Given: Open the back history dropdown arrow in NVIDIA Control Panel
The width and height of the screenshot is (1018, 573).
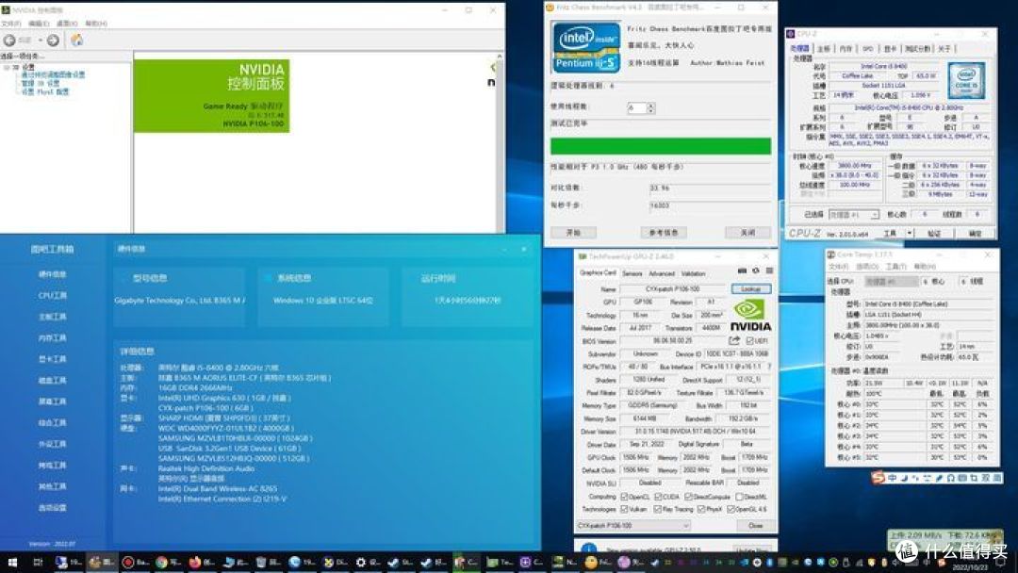Looking at the screenshot, I should [x=41, y=41].
